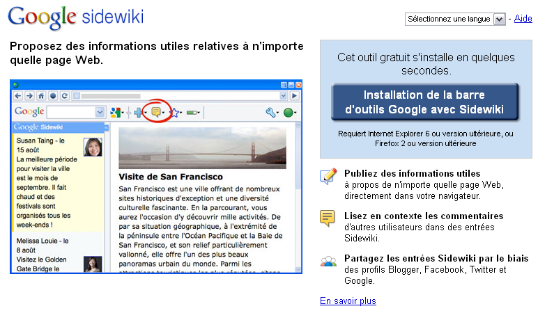Click the multicolor Google services toolbar icon

click(x=115, y=112)
